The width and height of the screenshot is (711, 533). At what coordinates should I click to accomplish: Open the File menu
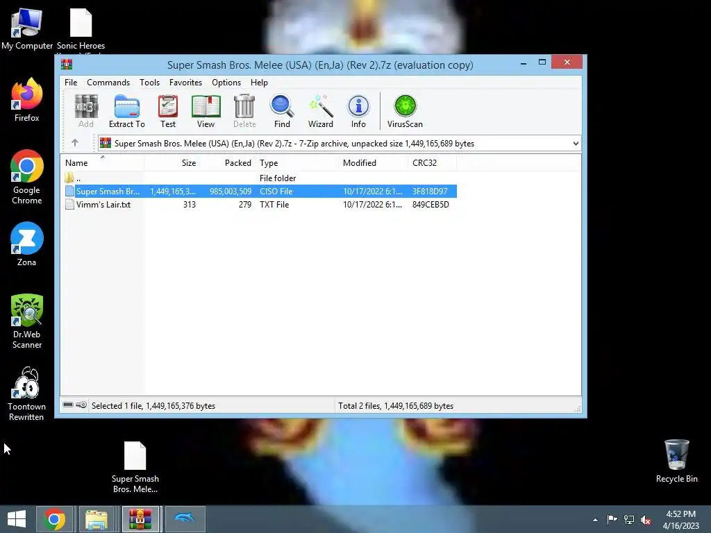click(71, 83)
